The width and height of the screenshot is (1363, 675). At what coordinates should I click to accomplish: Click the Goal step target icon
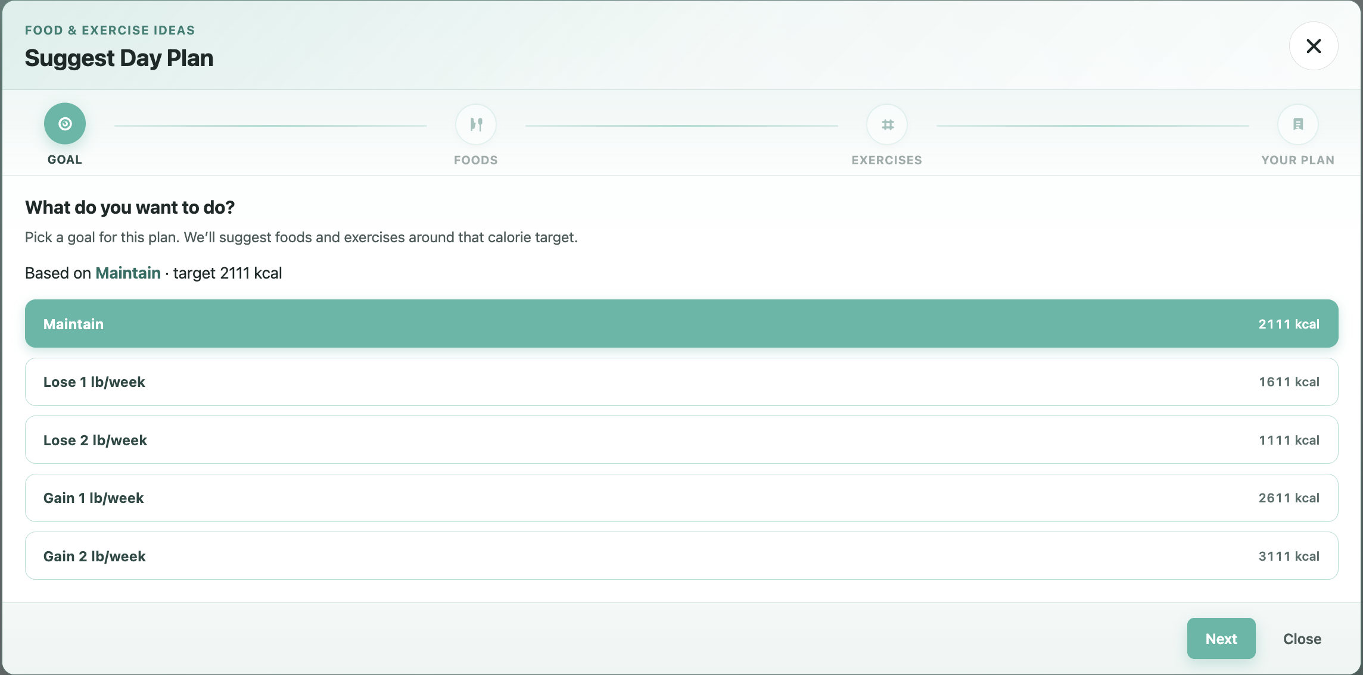tap(65, 124)
